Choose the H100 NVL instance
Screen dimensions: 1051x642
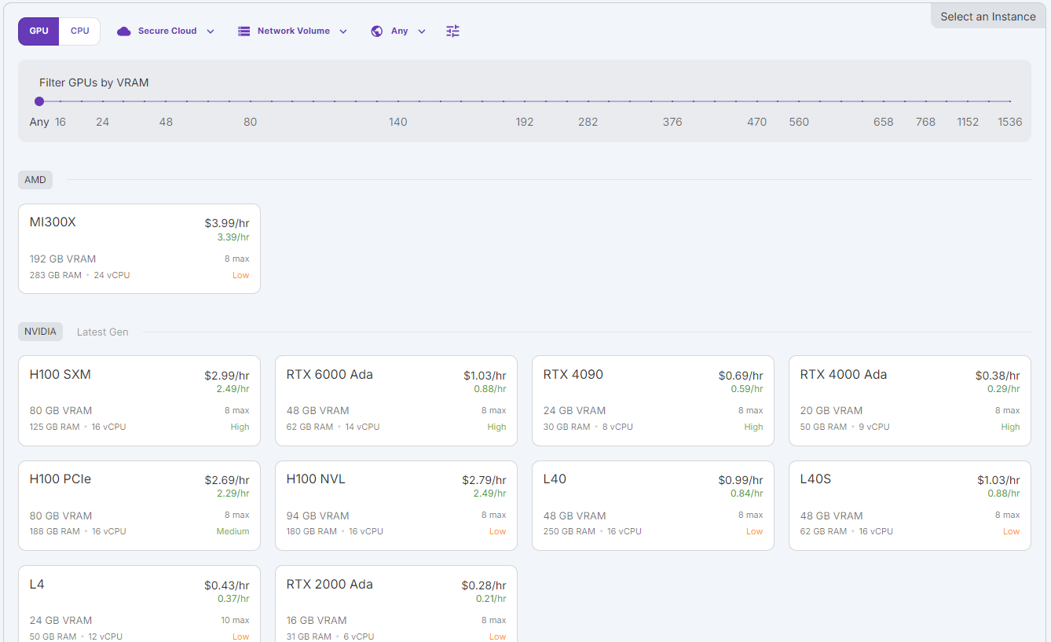pyautogui.click(x=396, y=505)
